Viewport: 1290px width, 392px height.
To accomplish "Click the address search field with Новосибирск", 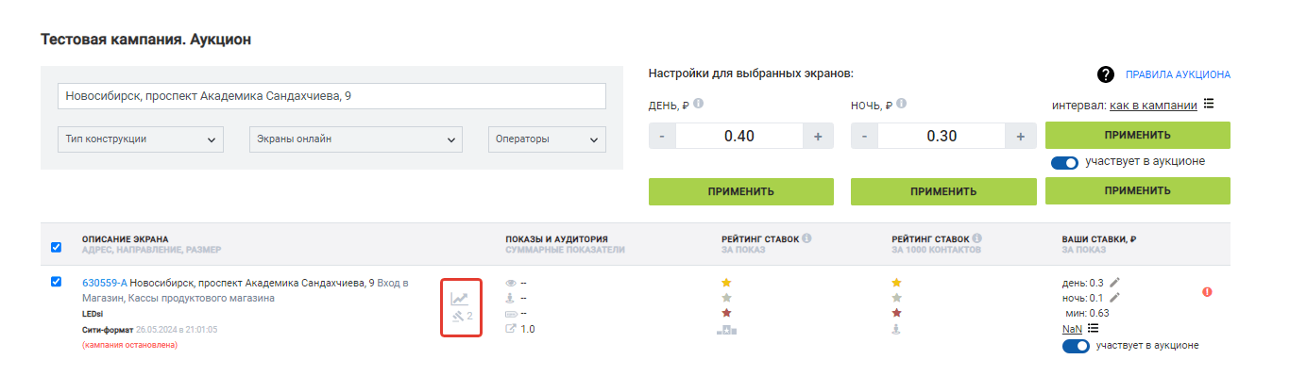I will tap(331, 96).
